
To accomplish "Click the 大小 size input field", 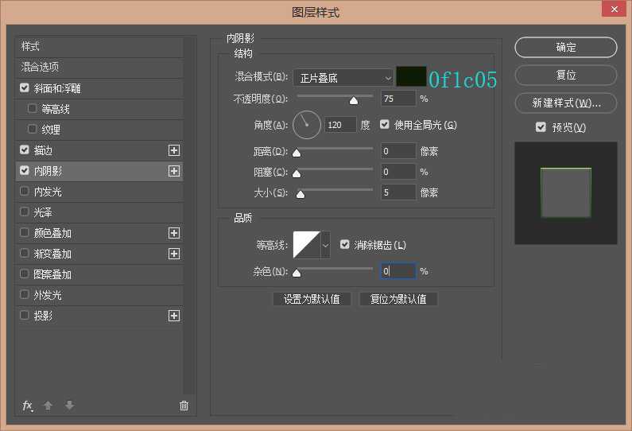I will pyautogui.click(x=397, y=192).
